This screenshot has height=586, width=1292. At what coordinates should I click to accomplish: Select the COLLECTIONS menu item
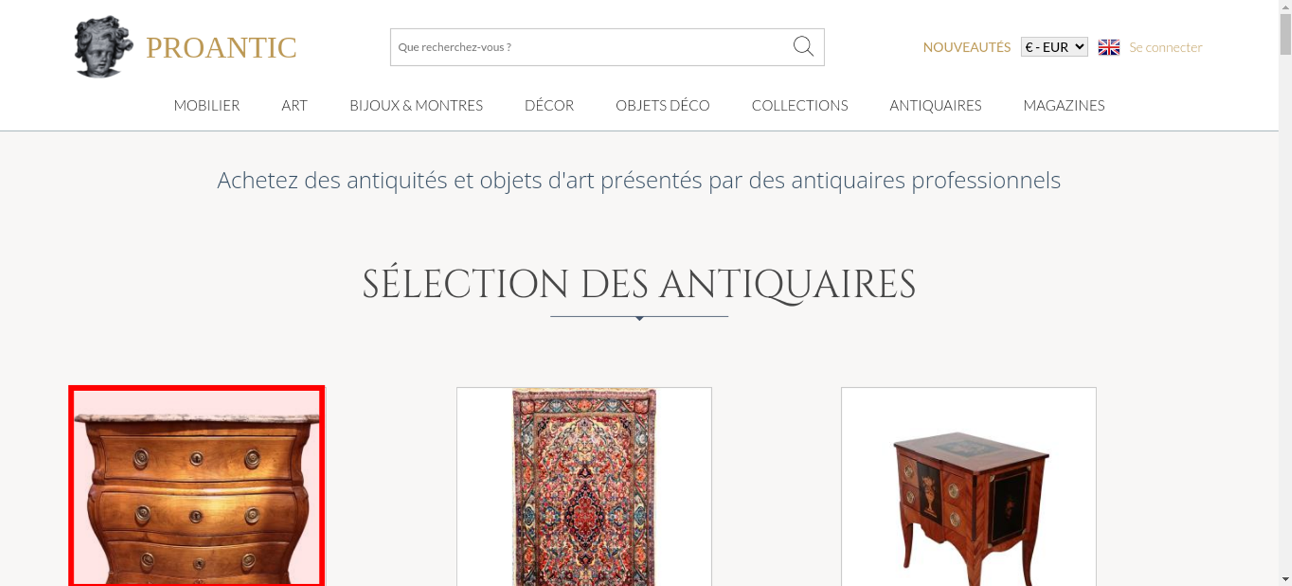tap(800, 105)
